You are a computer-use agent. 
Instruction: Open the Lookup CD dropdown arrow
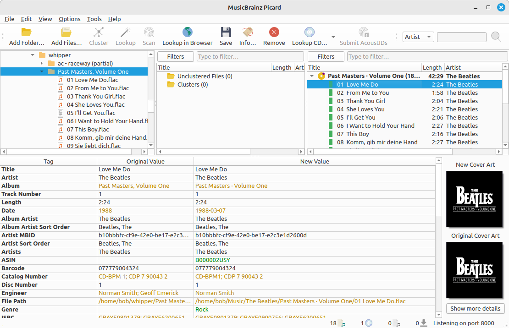[333, 37]
